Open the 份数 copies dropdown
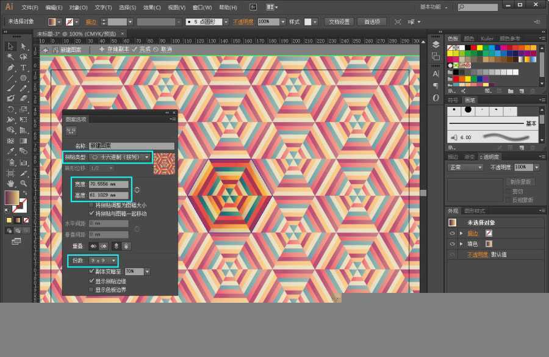This screenshot has height=357, width=549. [x=102, y=261]
